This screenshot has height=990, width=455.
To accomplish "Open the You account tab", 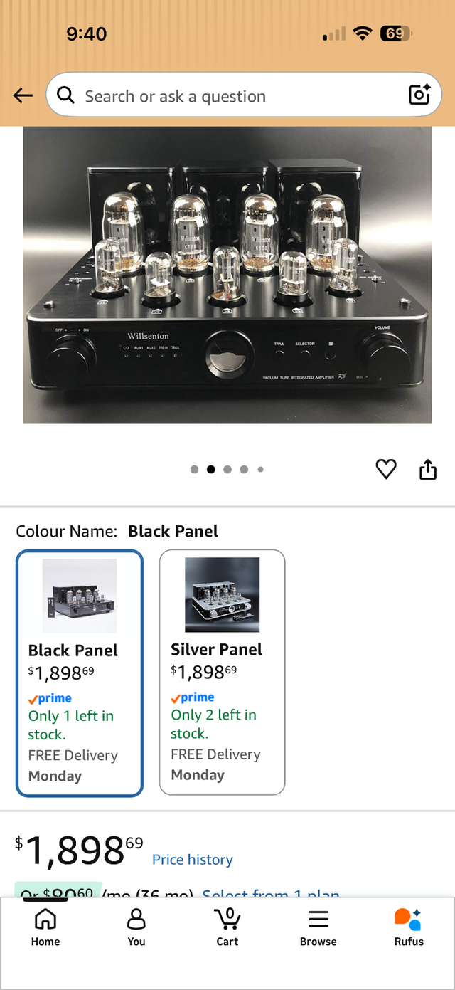I will [x=136, y=927].
